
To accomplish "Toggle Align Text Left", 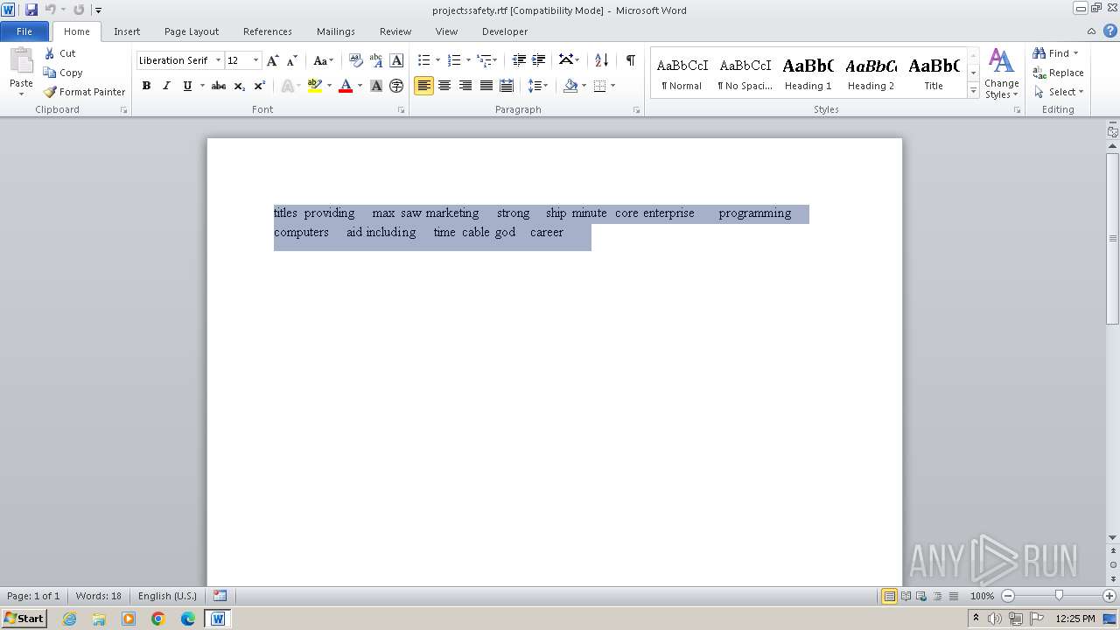I will tap(423, 86).
